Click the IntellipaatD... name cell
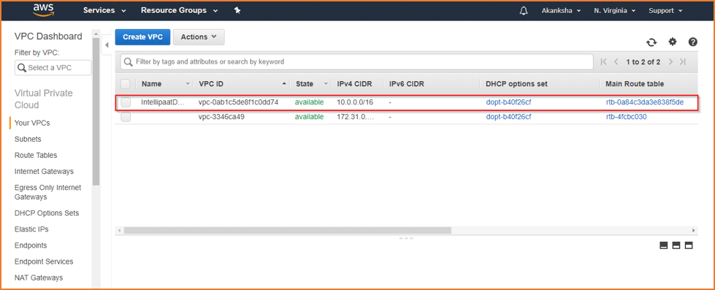The image size is (715, 290). tap(164, 102)
